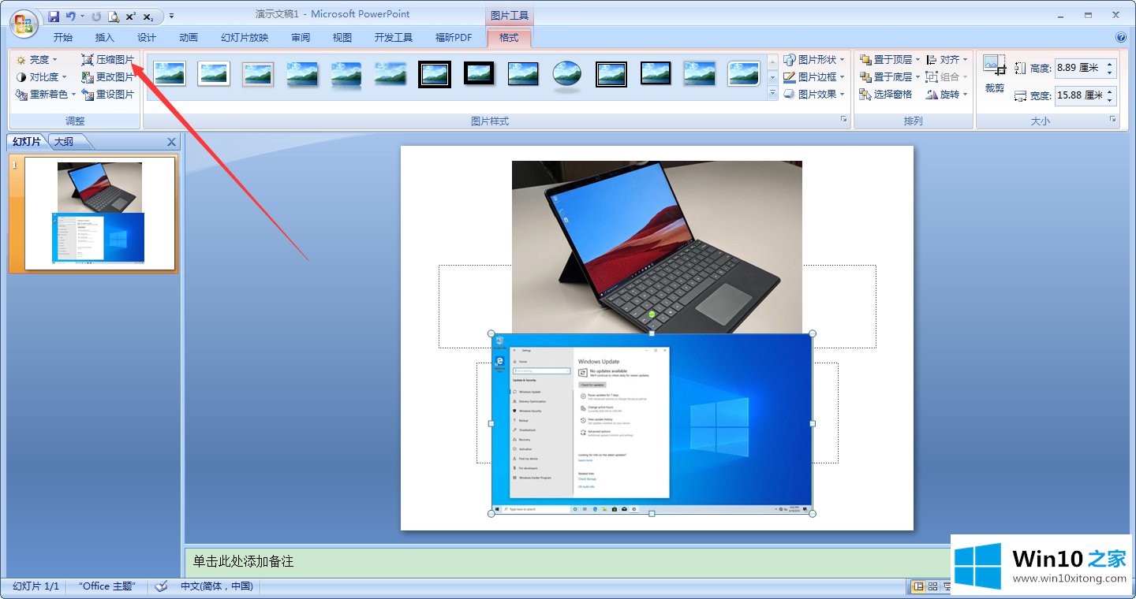Select slide 1 thumbnail in the panel
This screenshot has height=599, width=1136.
[99, 213]
